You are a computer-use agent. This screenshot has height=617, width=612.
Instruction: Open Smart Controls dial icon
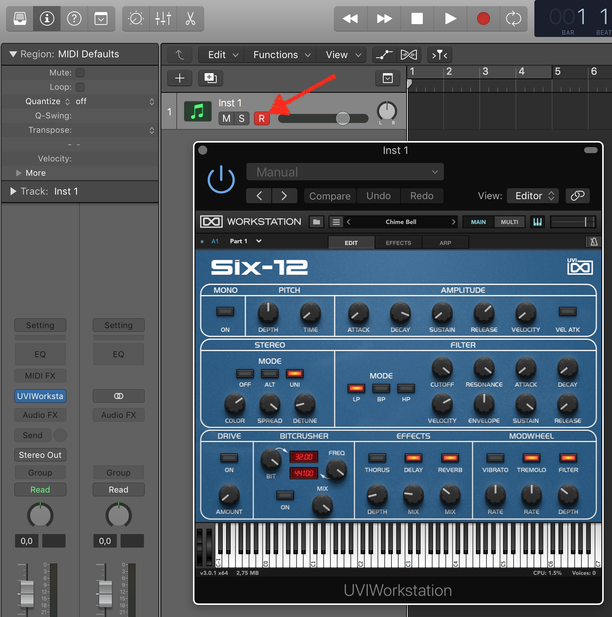coord(136,18)
